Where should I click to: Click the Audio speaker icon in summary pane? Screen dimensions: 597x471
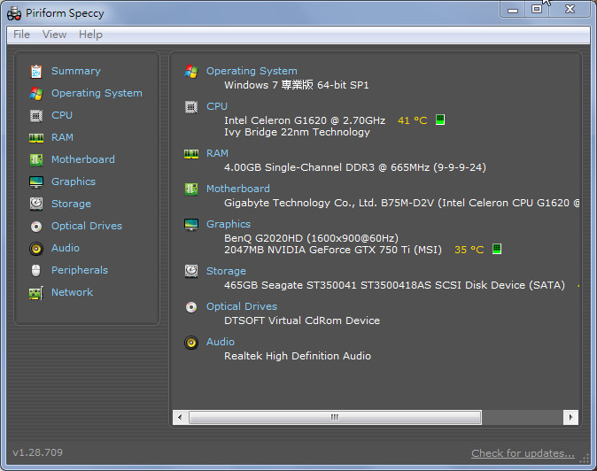click(191, 343)
